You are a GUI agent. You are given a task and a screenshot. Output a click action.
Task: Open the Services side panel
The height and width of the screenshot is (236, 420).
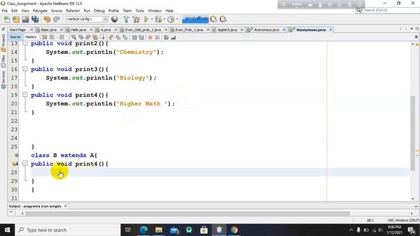[3, 80]
